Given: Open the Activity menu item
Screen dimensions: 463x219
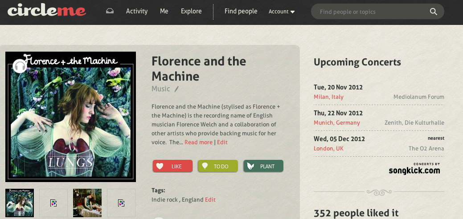Looking at the screenshot, I should (x=137, y=12).
